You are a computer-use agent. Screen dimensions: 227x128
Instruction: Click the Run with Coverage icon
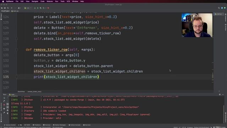point(41,8)
